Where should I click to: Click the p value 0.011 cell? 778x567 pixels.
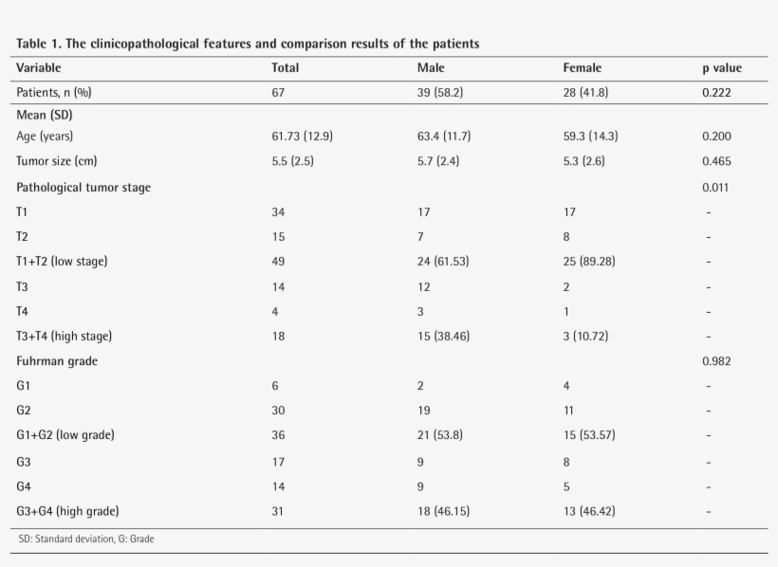pyautogui.click(x=715, y=187)
